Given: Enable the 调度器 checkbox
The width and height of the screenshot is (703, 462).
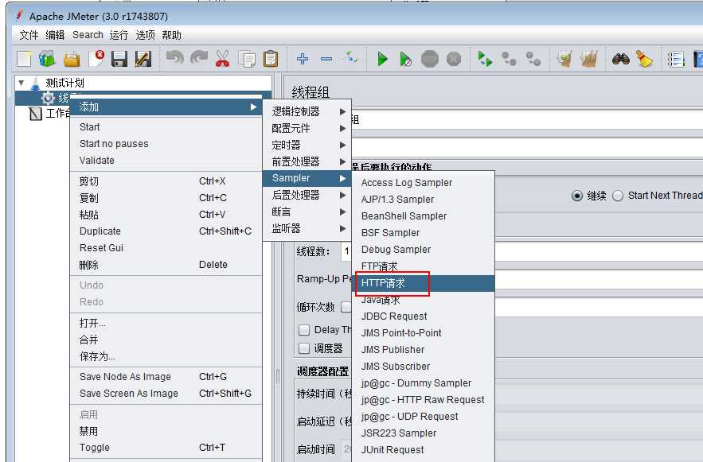Looking at the screenshot, I should click(304, 348).
